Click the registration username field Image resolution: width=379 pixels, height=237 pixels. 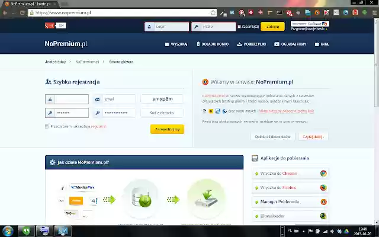click(x=67, y=99)
